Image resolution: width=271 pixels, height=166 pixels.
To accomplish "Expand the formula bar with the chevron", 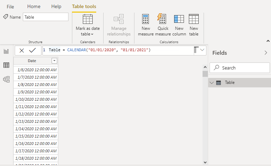I will 202,50.
